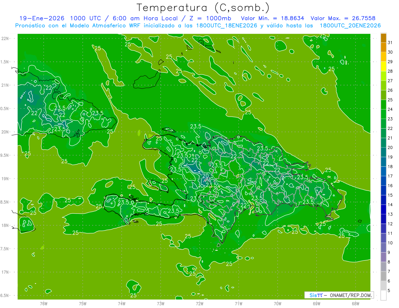This screenshot has height=308, width=399.
Task: Pick the orange swatch between 30 and 31
Action: click(383, 47)
